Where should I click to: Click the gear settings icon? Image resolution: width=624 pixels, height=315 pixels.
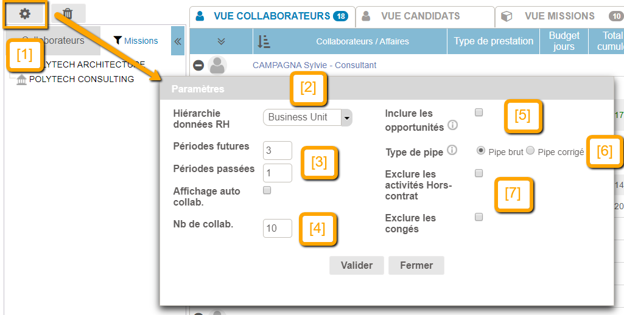25,13
